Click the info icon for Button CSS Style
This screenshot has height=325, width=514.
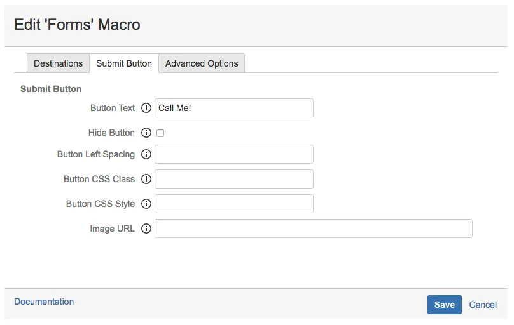coord(146,204)
